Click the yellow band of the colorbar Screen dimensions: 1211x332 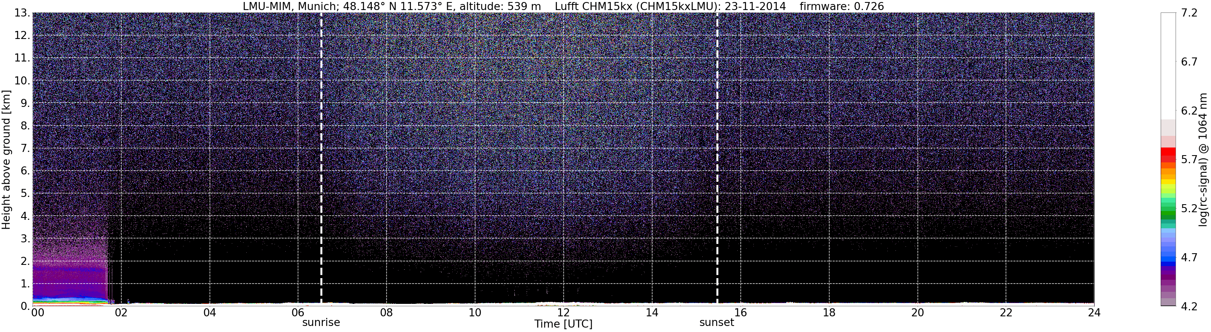pyautogui.click(x=1168, y=182)
